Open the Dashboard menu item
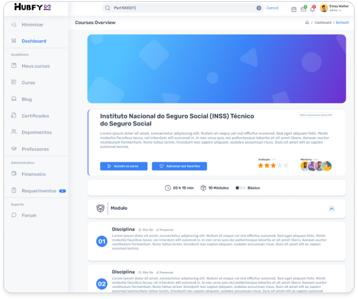 pyautogui.click(x=34, y=41)
